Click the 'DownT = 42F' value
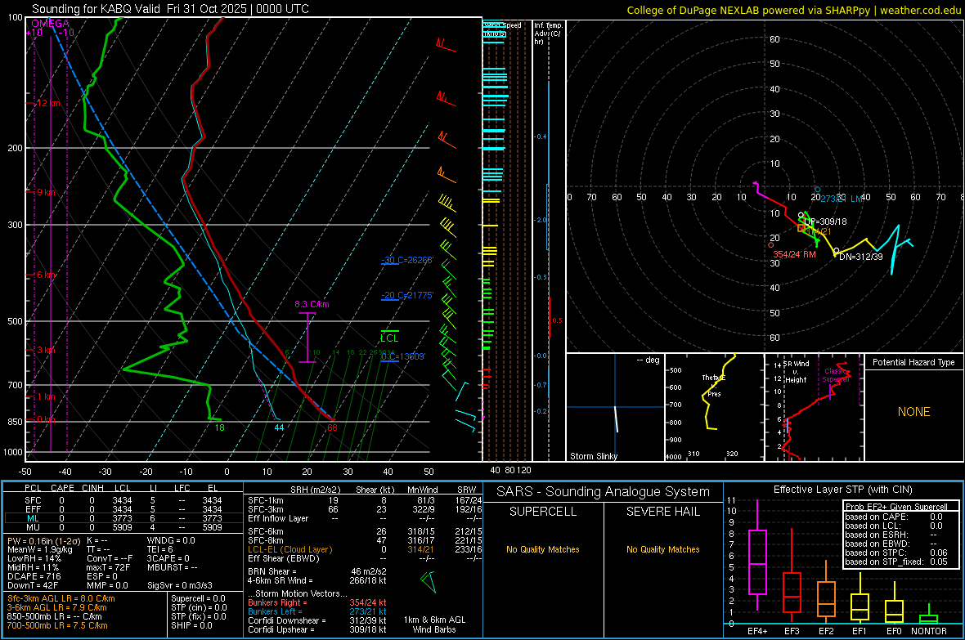The height and width of the screenshot is (640, 965). point(33,586)
